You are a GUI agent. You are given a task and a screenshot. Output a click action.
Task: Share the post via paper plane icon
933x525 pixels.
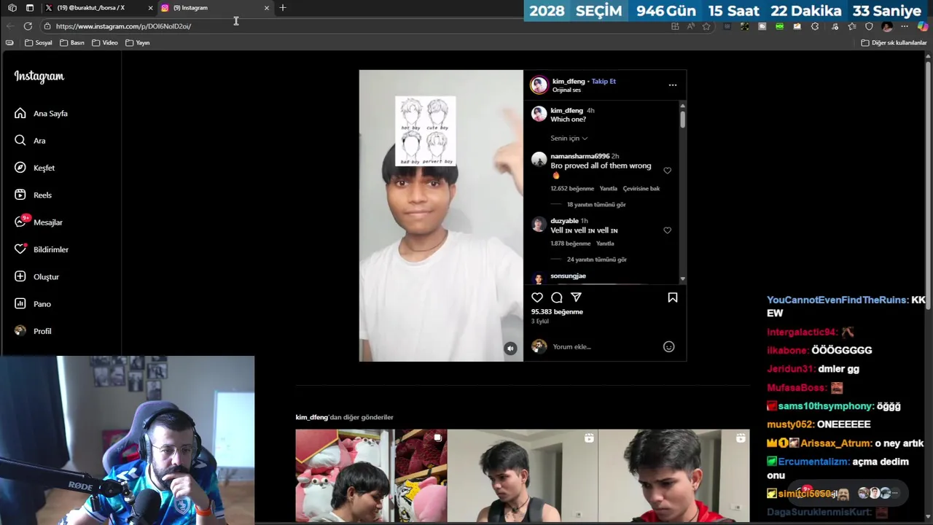[576, 297]
